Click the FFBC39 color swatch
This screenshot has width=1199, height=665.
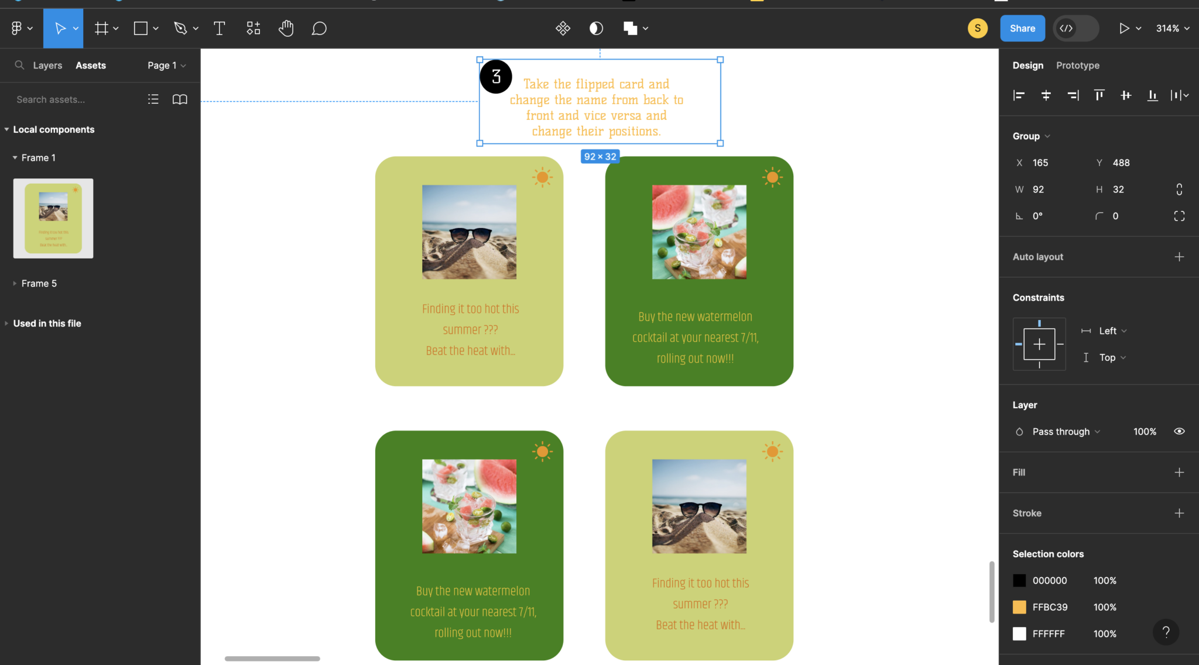(1019, 607)
